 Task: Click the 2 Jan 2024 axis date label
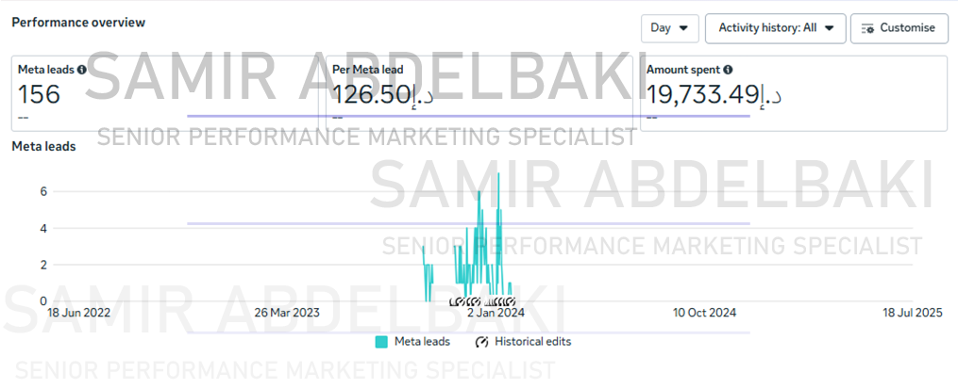[496, 314]
